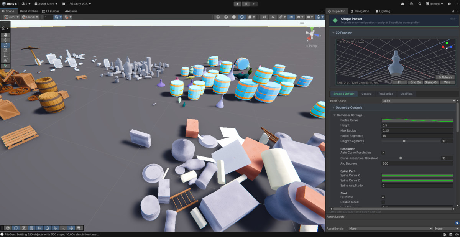
Task: Click the Gizmo On button in preview
Action: (431, 82)
